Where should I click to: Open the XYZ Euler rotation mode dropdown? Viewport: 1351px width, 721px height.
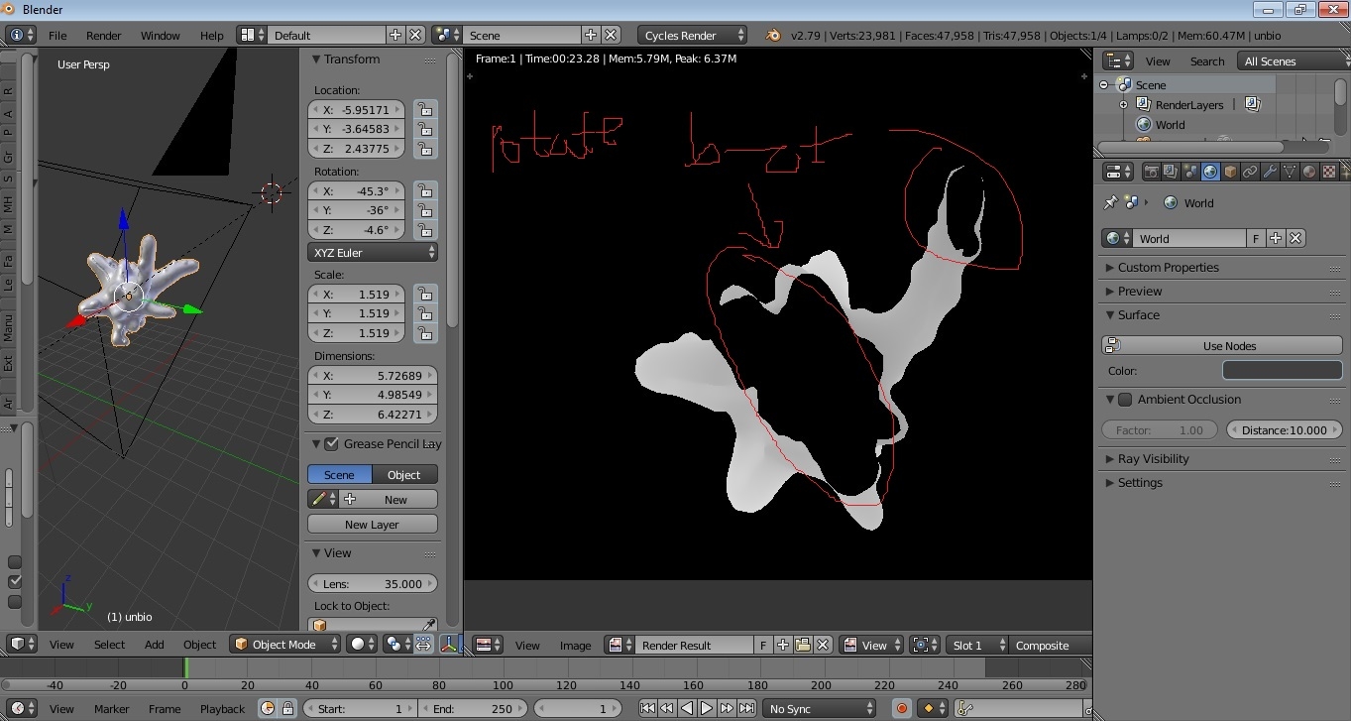click(x=373, y=253)
